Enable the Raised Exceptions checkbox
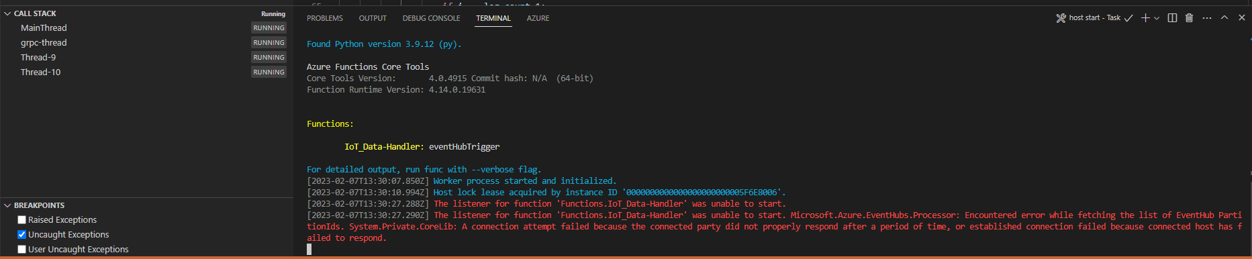 pos(21,219)
